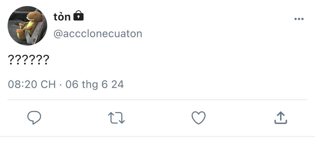View the round avatar of user tỏn
The width and height of the screenshot is (315, 141).
tap(27, 26)
